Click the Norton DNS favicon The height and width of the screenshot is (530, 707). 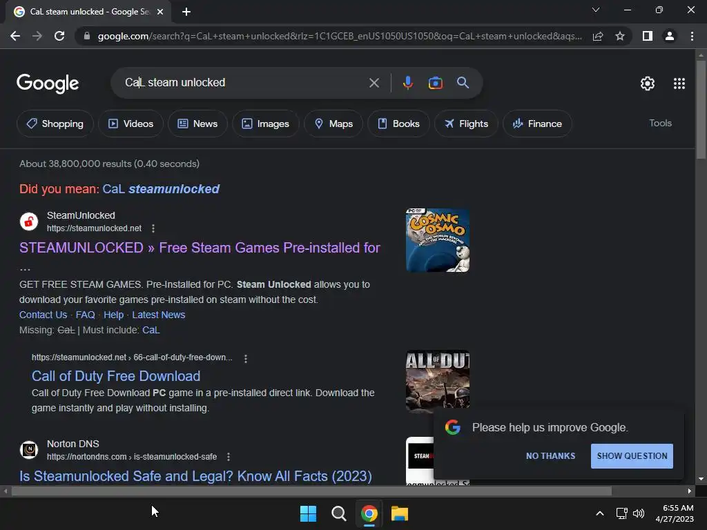pyautogui.click(x=29, y=450)
